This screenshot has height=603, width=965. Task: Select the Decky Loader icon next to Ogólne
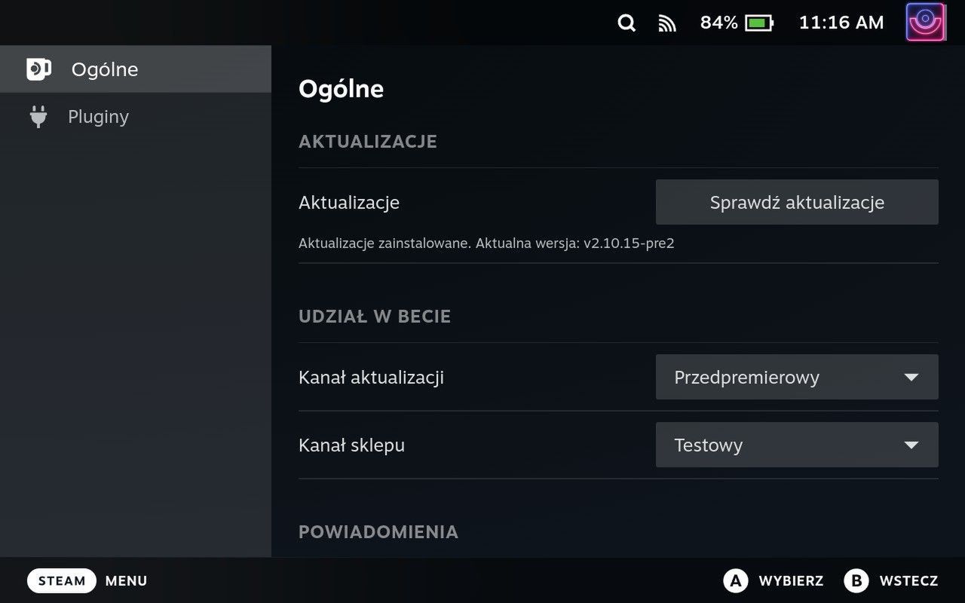(x=38, y=69)
